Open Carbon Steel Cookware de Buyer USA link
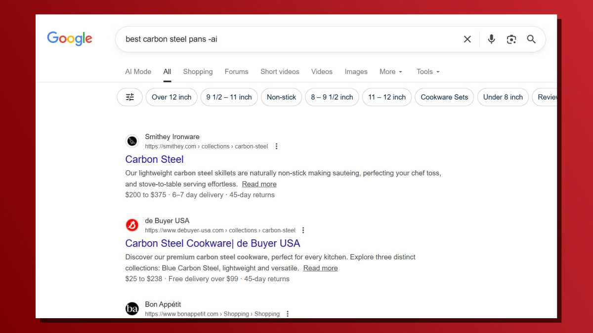The image size is (593, 333). pos(212,243)
